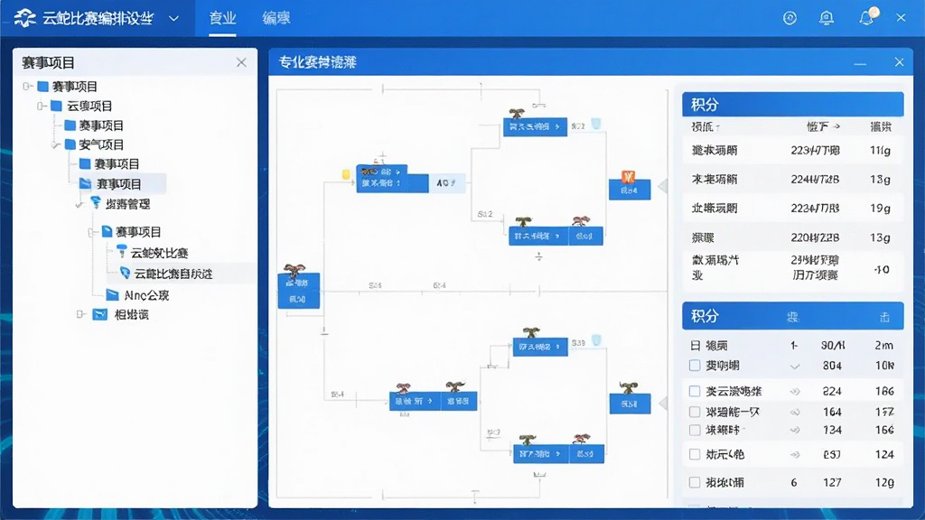This screenshot has width=925, height=520.
Task: Minimize the bracket editor panel
Action: (860, 63)
